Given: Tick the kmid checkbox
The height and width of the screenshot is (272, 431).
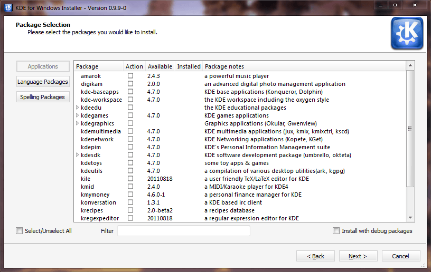Looking at the screenshot, I should coord(130,187).
